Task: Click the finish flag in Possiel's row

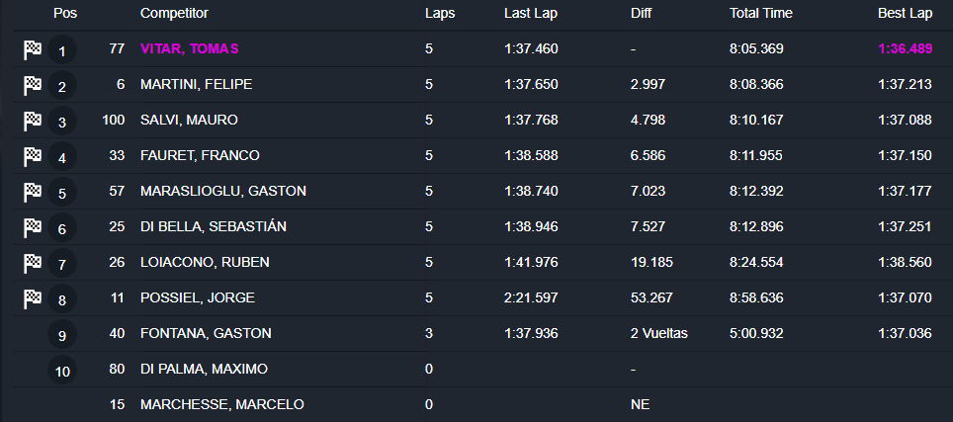Action: pos(33,298)
